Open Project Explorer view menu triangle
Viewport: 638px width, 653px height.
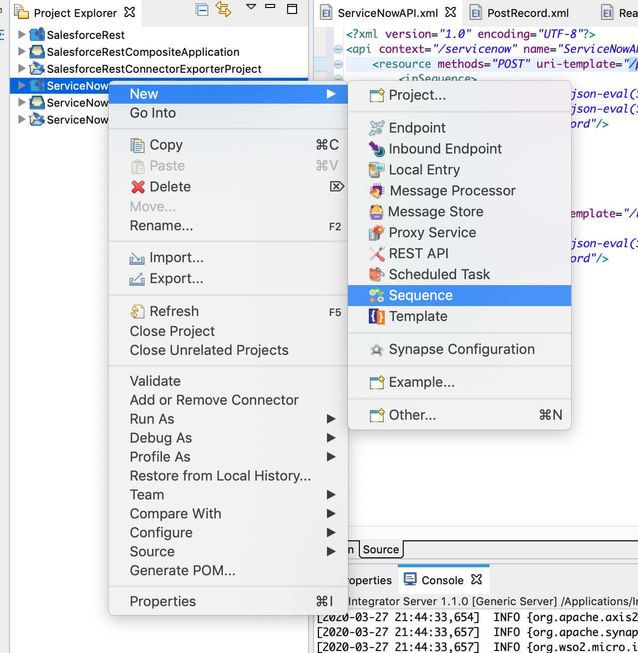[x=251, y=7]
